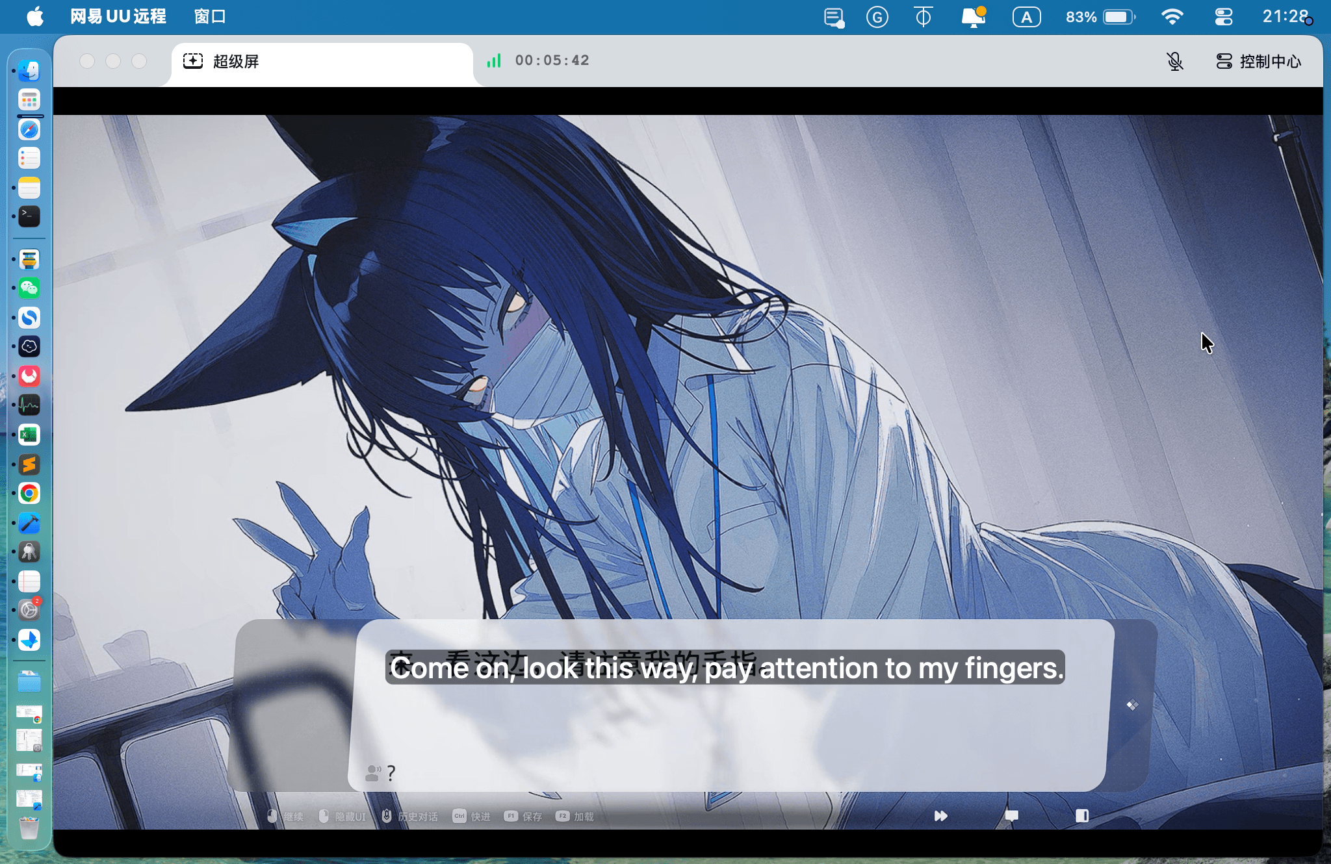Open Google Chrome from the Dock
1331x864 pixels.
(x=29, y=494)
